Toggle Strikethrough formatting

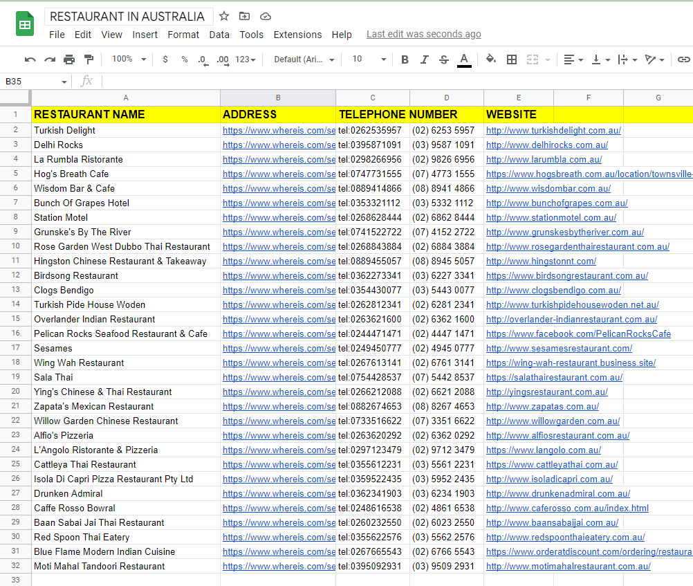(x=444, y=59)
